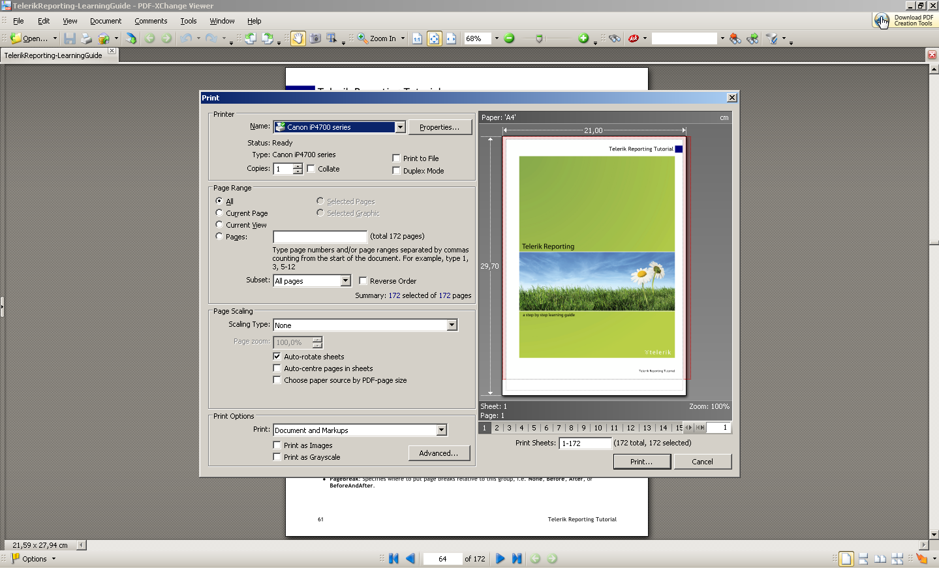This screenshot has height=568, width=939.
Task: Open the printer Name dropdown
Action: [400, 127]
